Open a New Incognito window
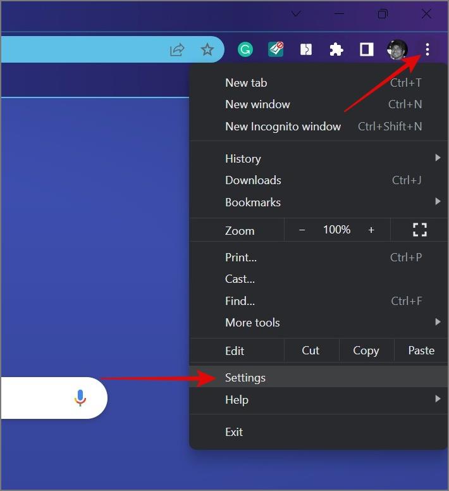Screen dimensions: 449x491 pos(319,127)
